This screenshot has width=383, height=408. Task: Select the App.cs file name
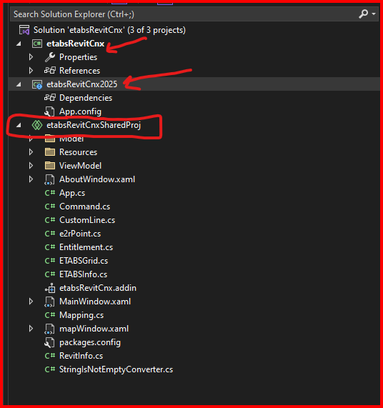tap(72, 193)
